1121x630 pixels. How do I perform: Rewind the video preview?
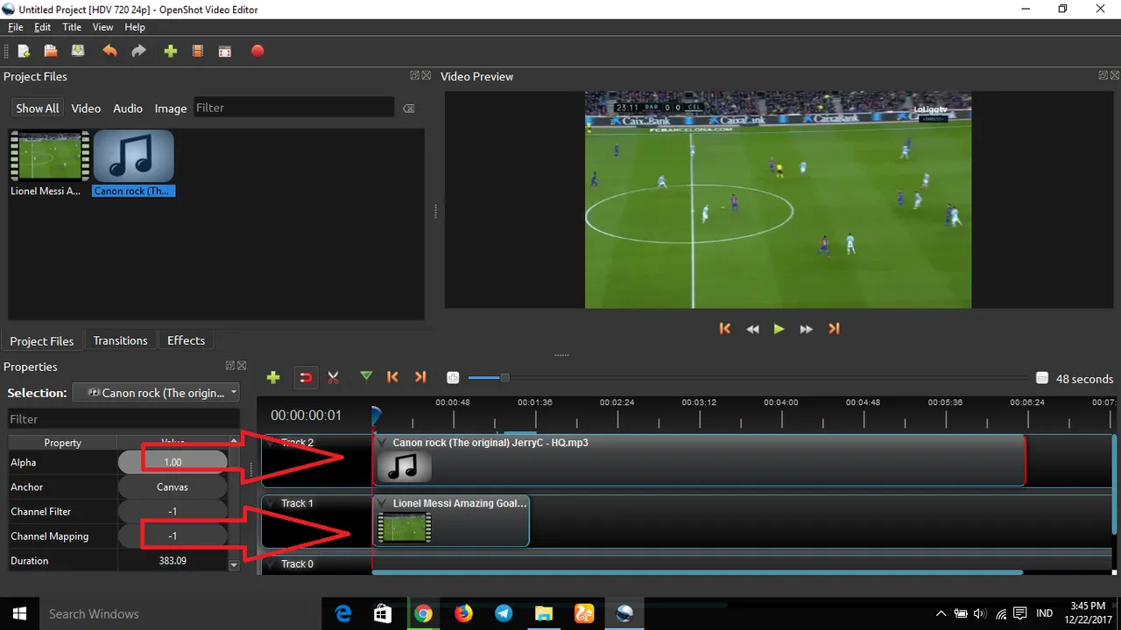point(752,329)
